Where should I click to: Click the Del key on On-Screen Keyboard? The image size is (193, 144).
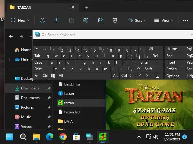(x=157, y=56)
